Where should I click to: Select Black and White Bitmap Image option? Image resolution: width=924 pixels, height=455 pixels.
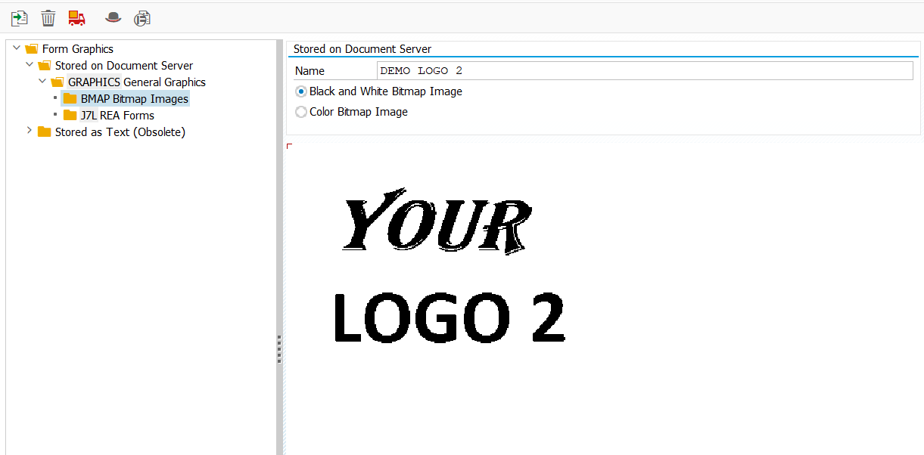point(301,91)
